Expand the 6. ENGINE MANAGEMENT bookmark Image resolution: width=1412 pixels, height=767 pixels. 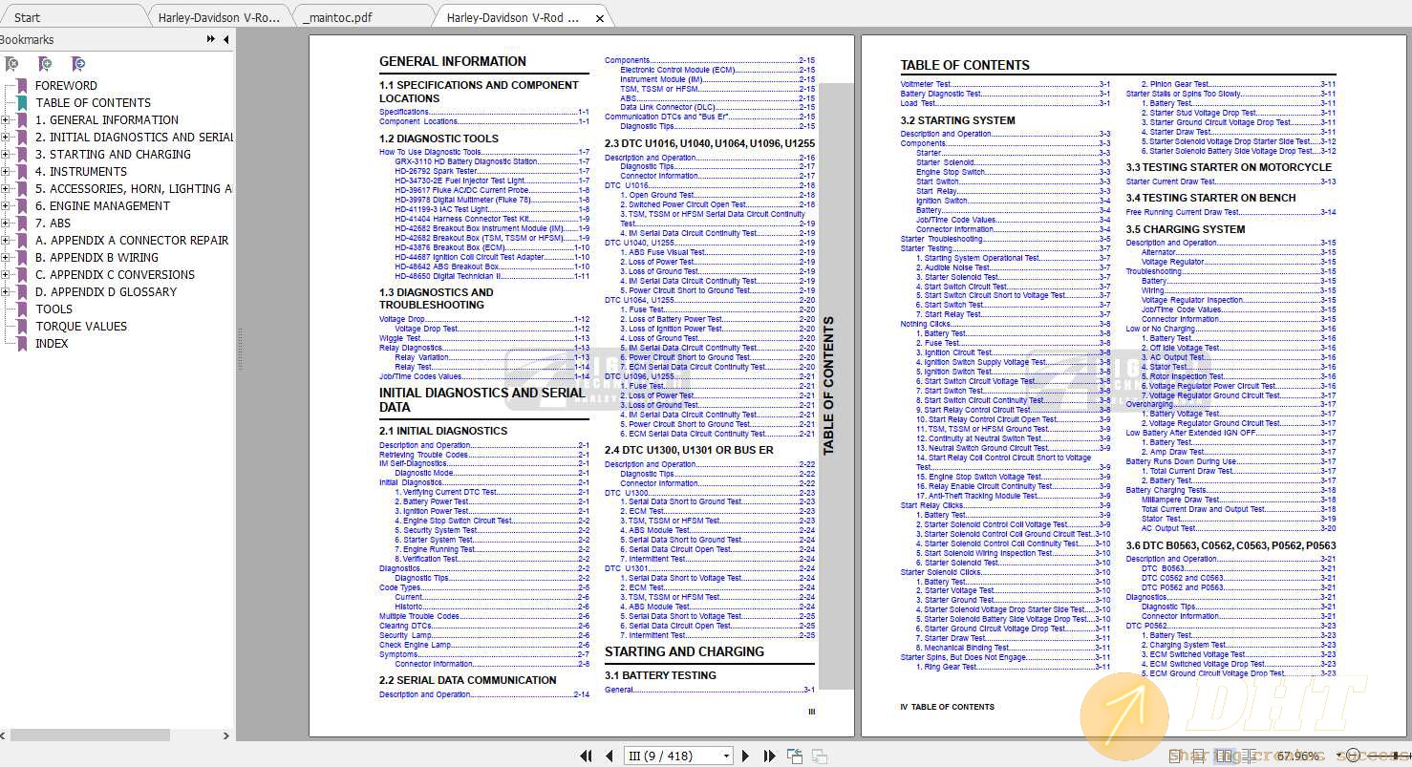tap(6, 206)
